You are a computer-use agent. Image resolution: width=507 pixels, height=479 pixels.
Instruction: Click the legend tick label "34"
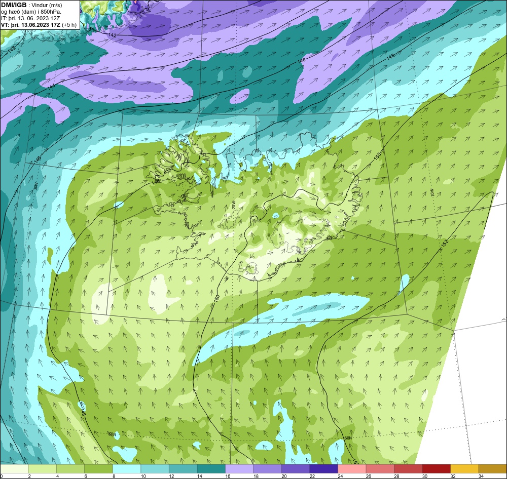[x=481, y=476]
